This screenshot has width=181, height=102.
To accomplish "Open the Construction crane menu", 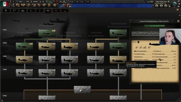I will pos(34,5).
